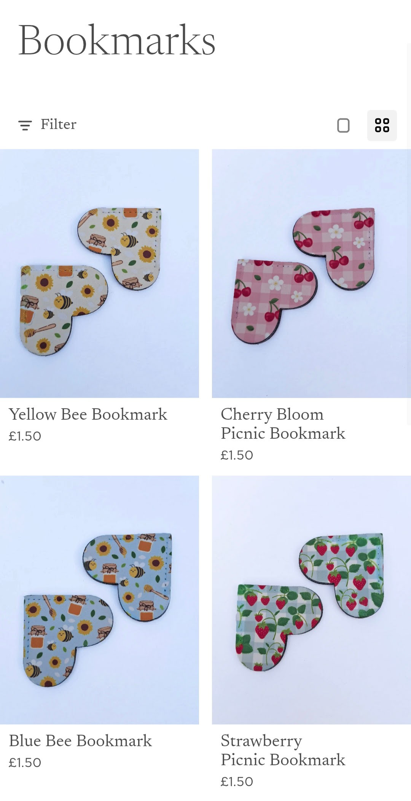Screen dimensions: 411x801
Task: Click the Strawberry Picnic Bookmark title
Action: (283, 750)
